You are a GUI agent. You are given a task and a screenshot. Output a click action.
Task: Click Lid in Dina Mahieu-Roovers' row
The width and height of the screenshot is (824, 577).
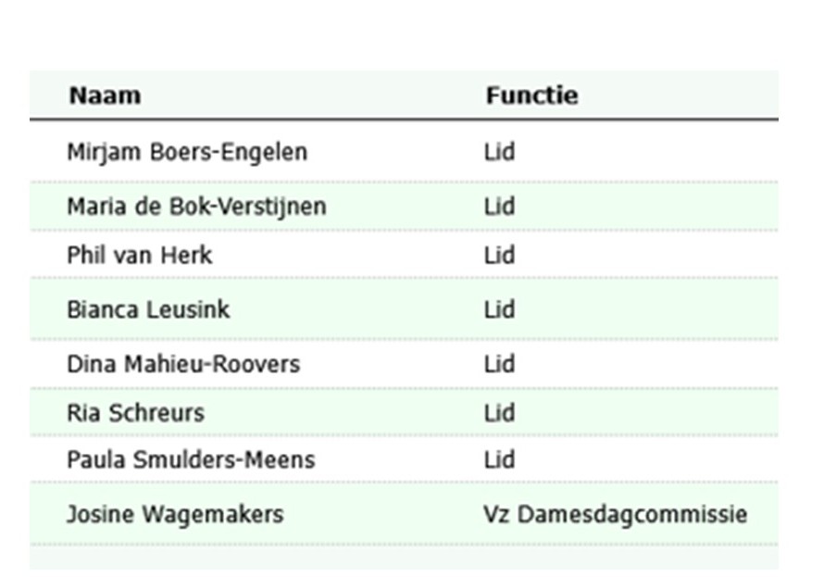point(499,364)
